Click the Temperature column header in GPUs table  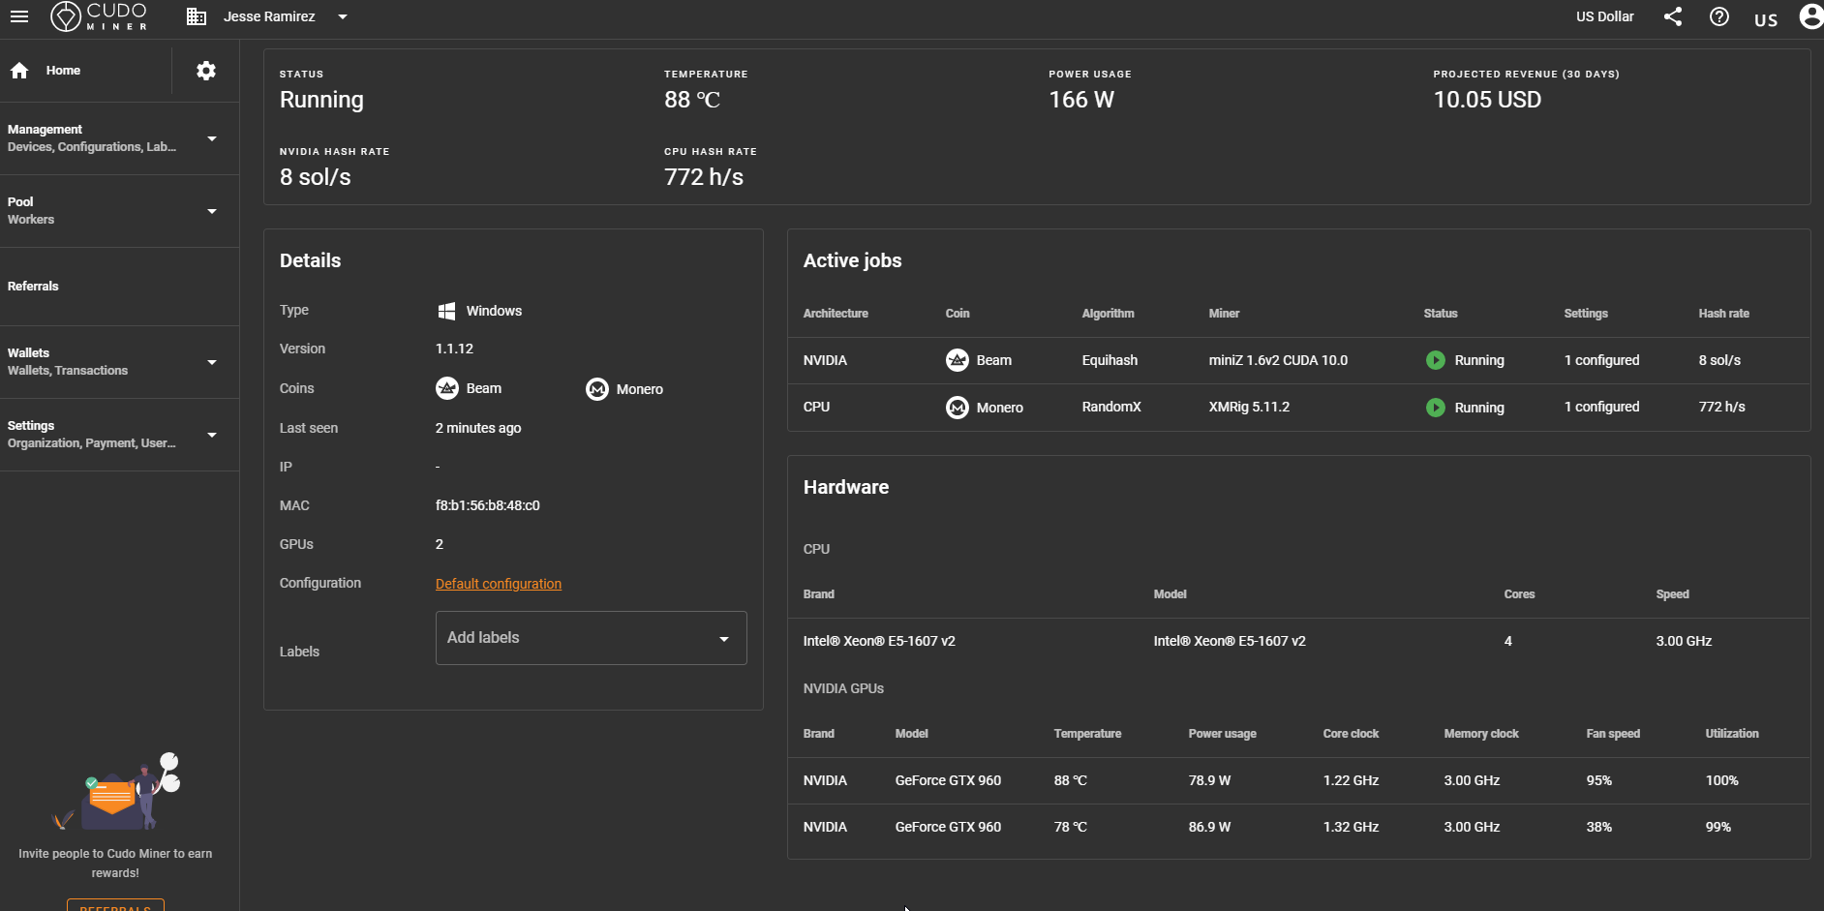point(1087,734)
